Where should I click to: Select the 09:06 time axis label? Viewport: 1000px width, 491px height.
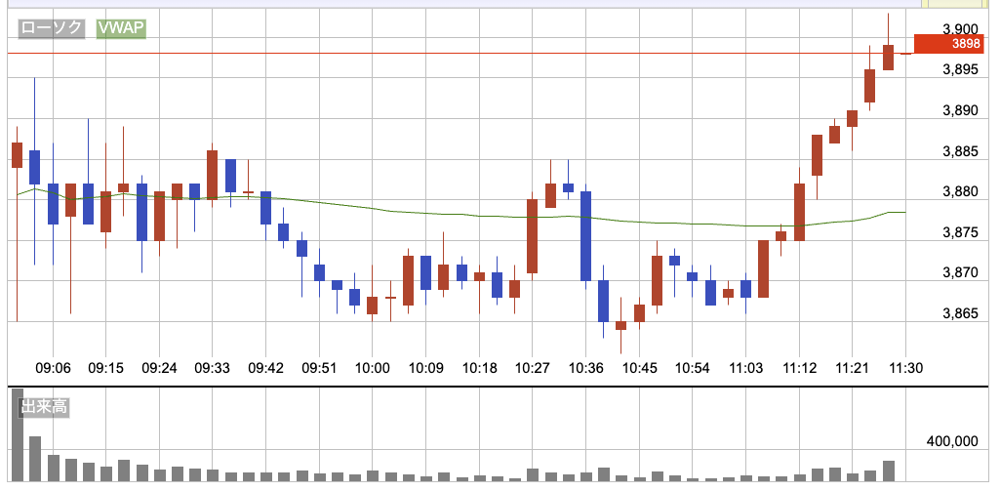53,368
